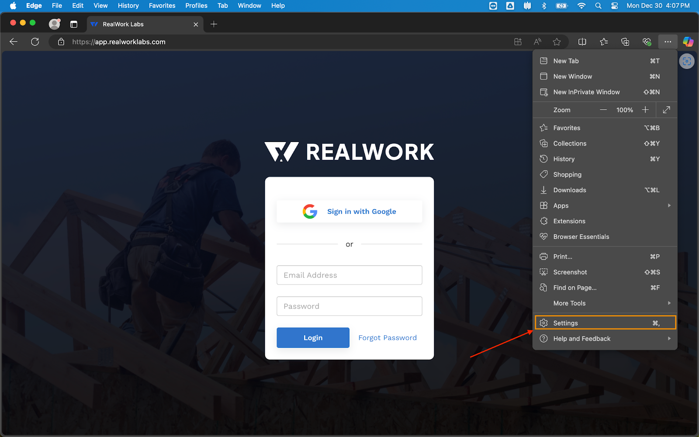
Task: Open Favorites entry in the dropdown menu
Action: [x=605, y=128]
